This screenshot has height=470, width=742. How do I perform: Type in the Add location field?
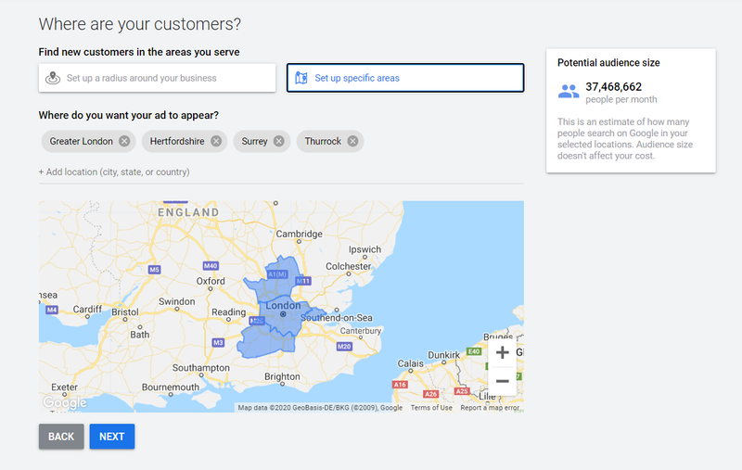pos(114,172)
